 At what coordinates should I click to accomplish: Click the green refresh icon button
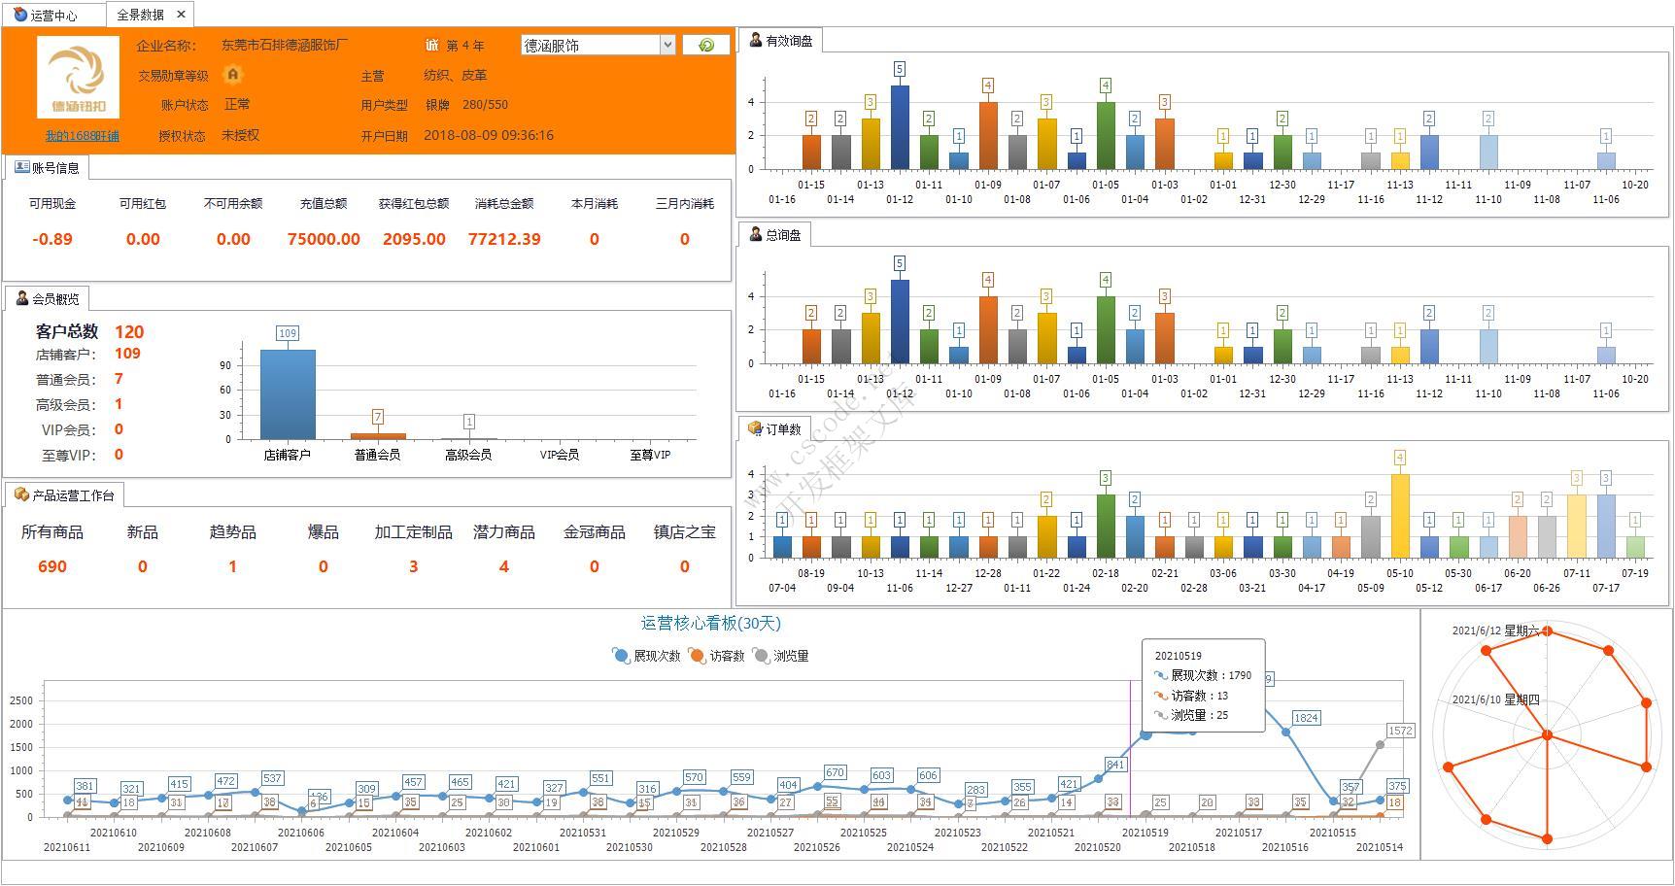(x=706, y=45)
